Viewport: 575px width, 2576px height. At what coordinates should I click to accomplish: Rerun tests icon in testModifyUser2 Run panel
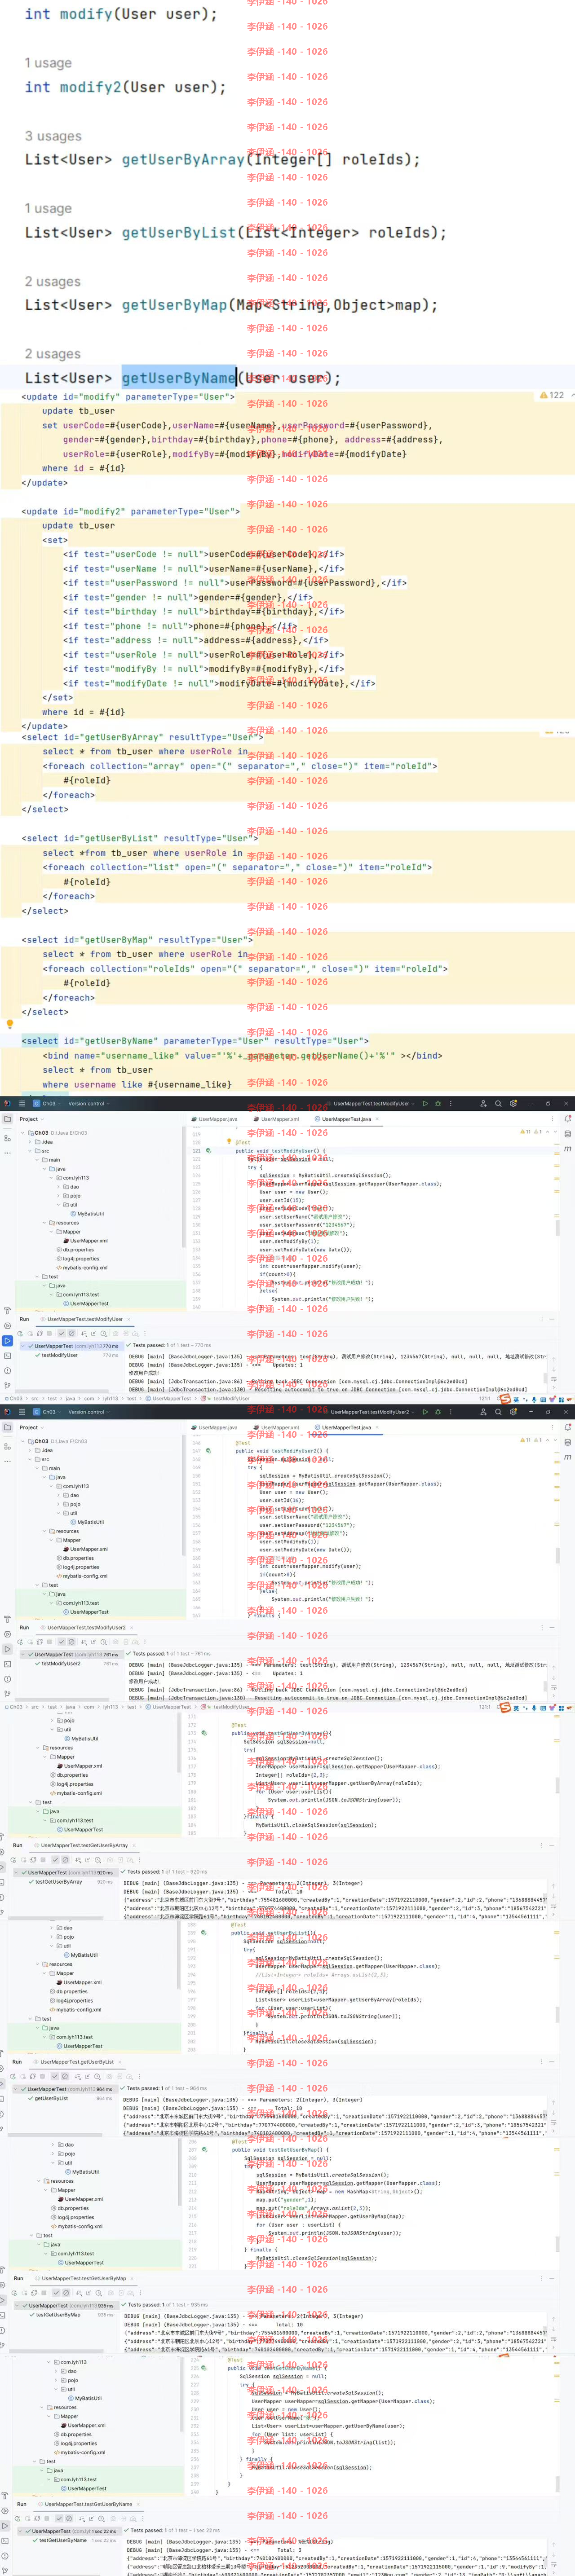click(20, 1641)
